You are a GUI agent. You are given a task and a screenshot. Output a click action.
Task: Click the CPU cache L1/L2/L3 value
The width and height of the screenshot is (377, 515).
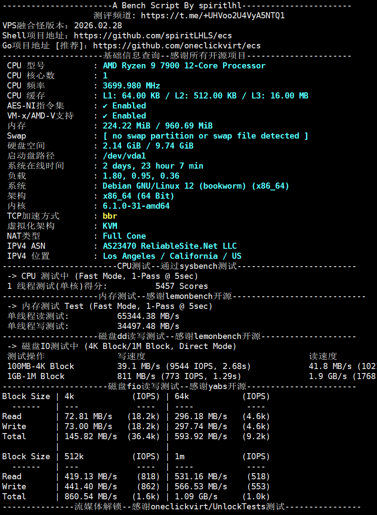click(x=205, y=96)
